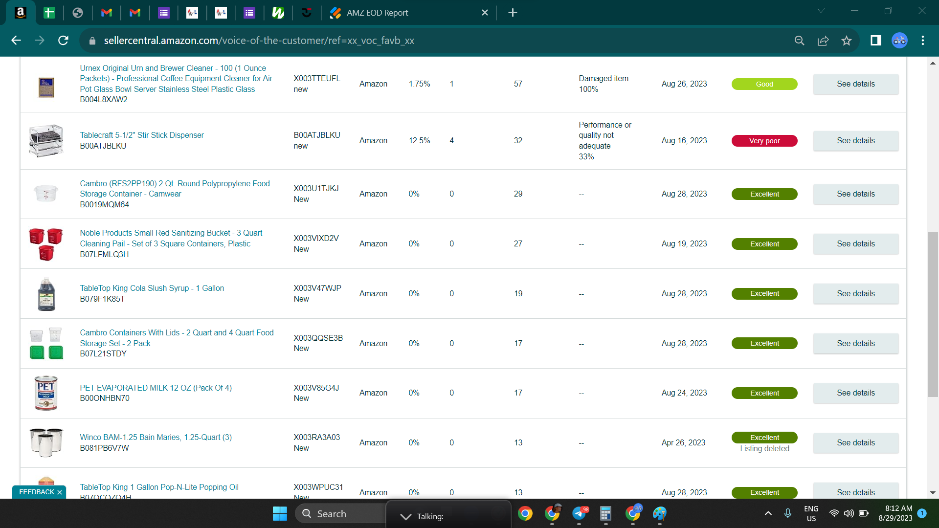Viewport: 939px width, 528px height.
Task: Open Paint from the taskbar
Action: pos(660,514)
